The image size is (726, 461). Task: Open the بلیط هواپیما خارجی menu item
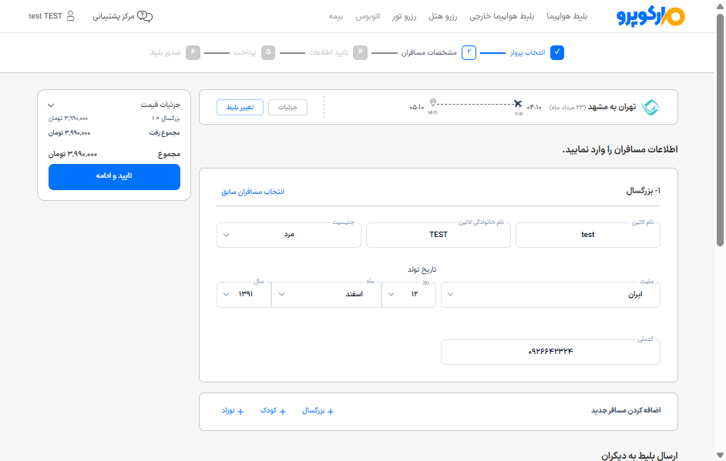pyautogui.click(x=502, y=16)
